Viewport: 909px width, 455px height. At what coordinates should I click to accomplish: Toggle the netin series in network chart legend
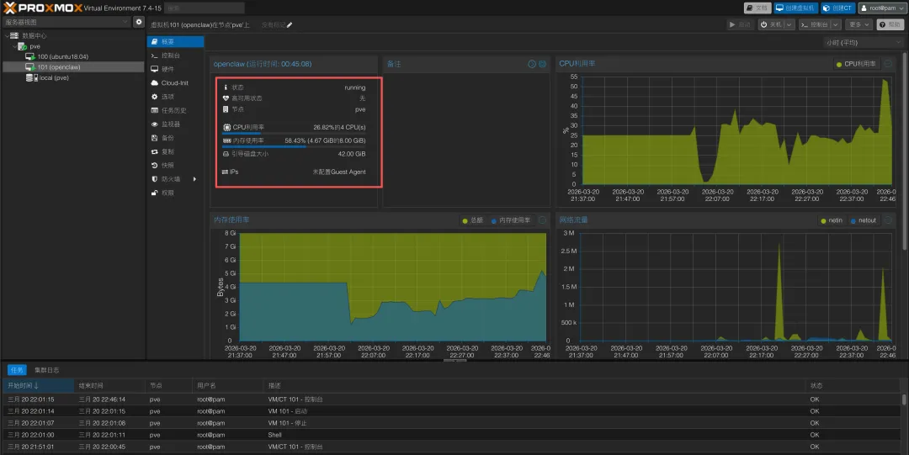[832, 220]
